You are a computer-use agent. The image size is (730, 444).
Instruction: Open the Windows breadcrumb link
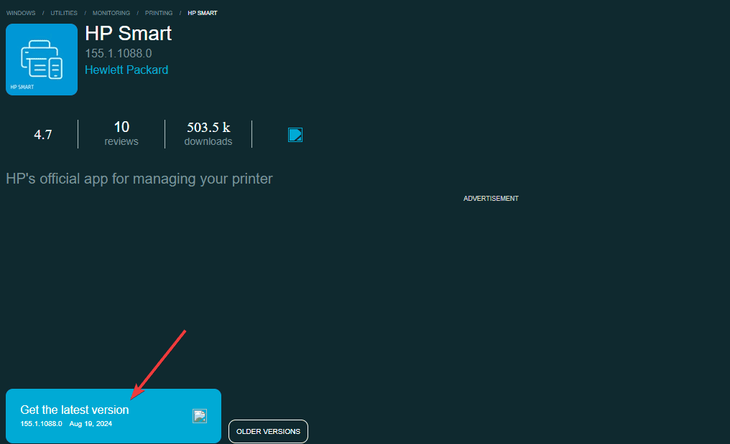(x=21, y=13)
